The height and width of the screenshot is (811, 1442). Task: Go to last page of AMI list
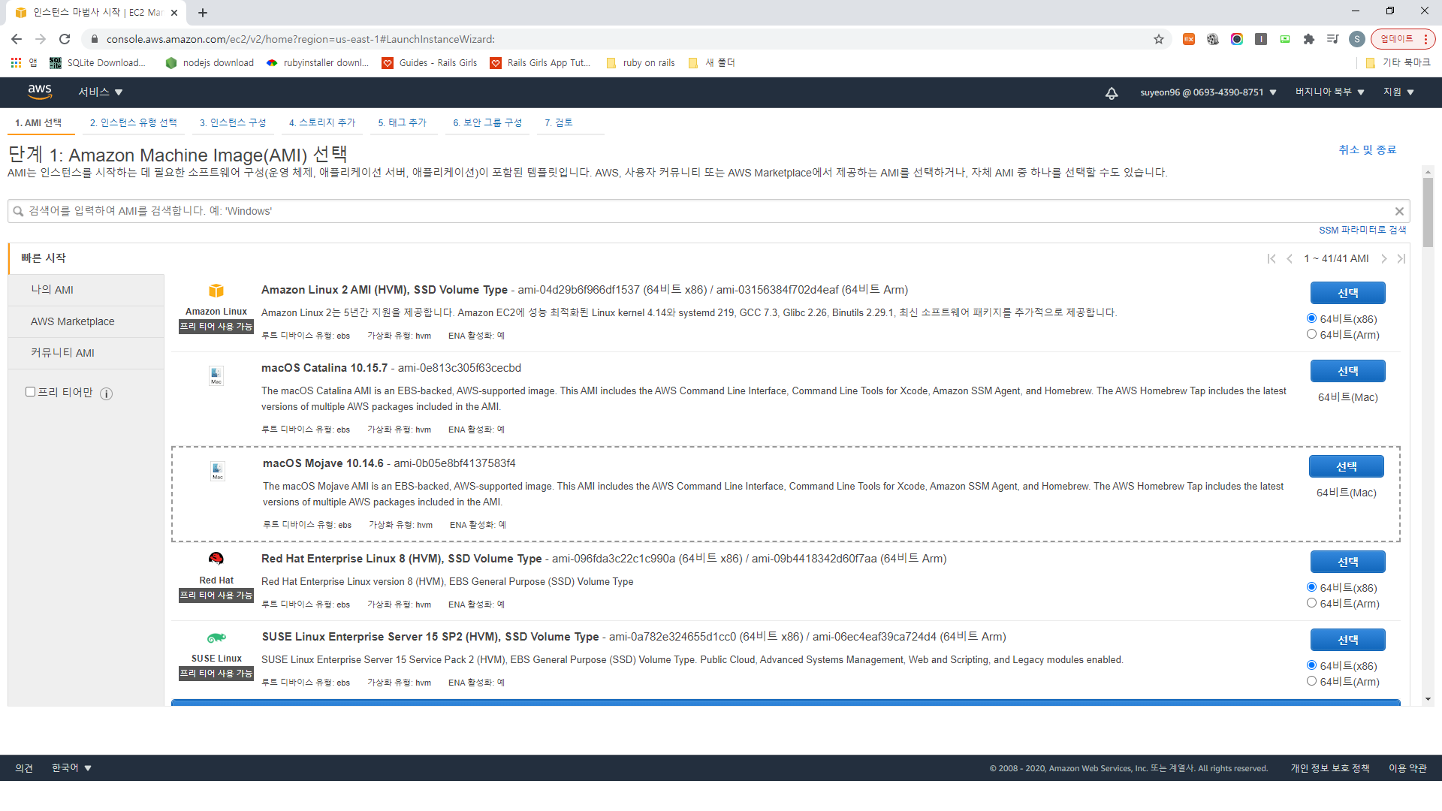(x=1401, y=258)
